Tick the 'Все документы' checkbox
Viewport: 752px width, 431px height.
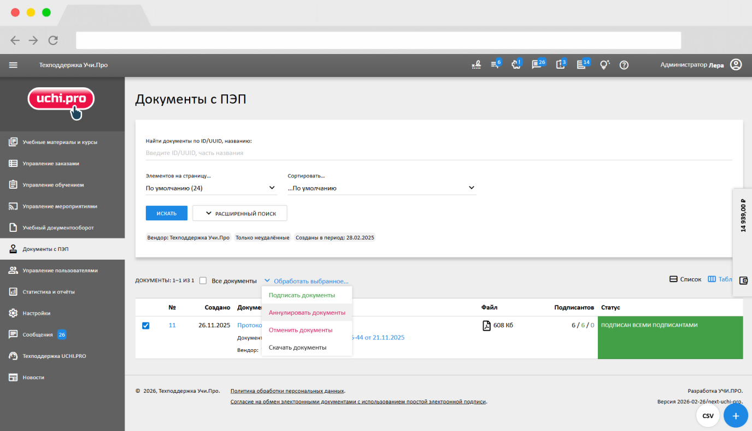tap(203, 280)
